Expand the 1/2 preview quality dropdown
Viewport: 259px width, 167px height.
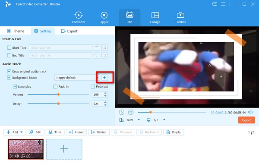[x=164, y=120]
